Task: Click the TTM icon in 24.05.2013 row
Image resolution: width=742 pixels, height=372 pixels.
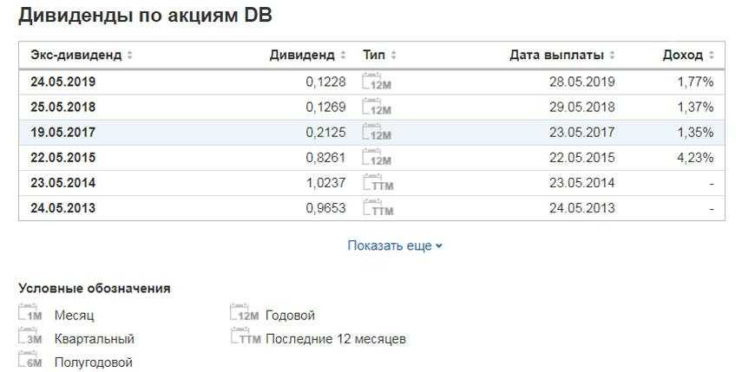Action: point(378,208)
